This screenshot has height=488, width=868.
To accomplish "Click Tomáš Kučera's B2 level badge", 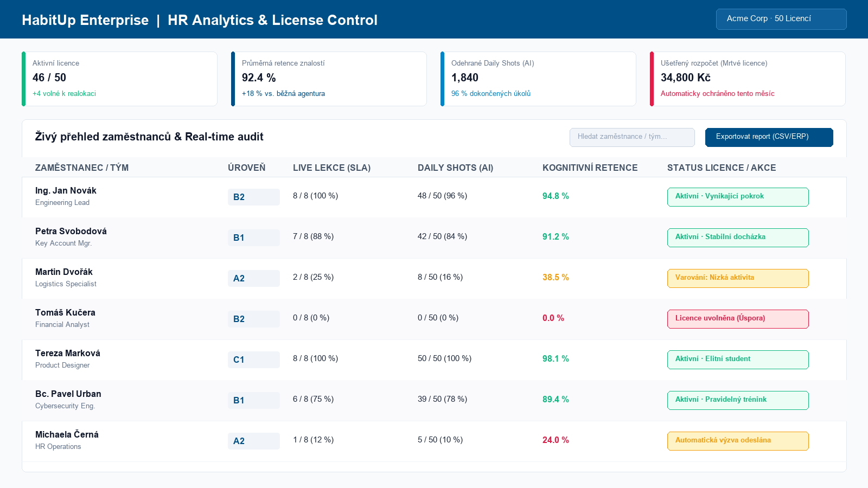I will coord(254,319).
